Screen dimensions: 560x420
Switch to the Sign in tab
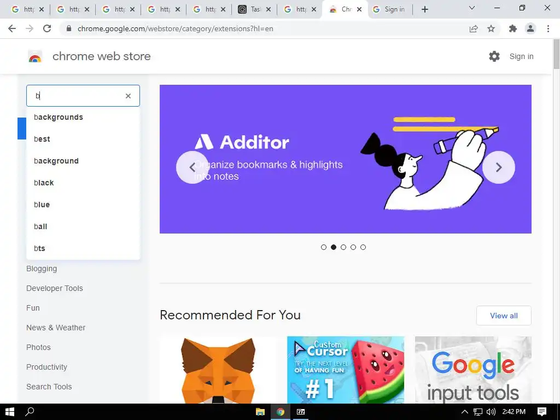(389, 9)
